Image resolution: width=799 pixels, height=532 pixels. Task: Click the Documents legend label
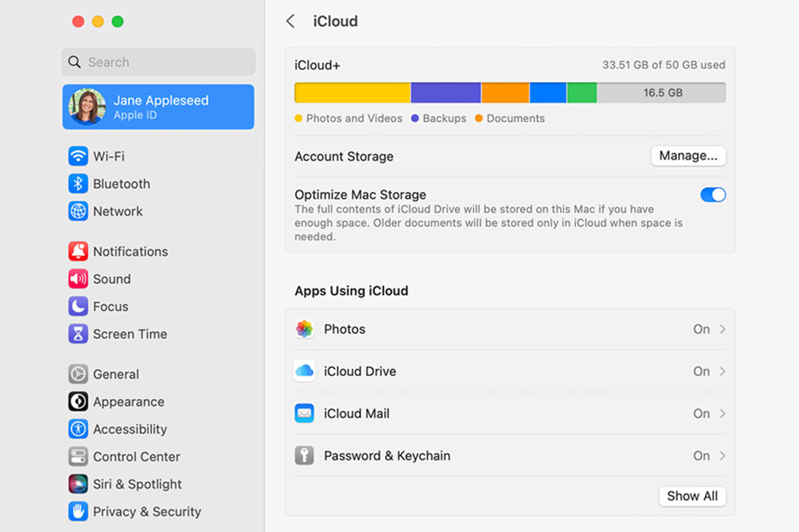click(x=516, y=118)
